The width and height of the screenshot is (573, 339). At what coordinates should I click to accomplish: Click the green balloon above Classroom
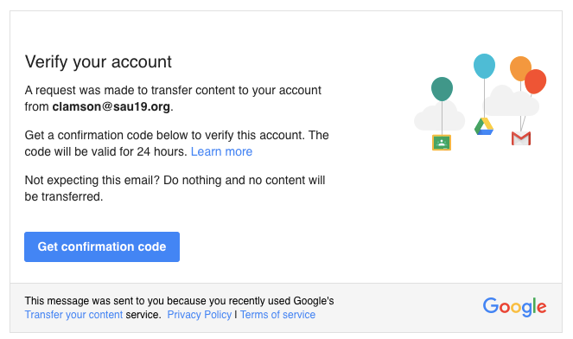(x=442, y=89)
